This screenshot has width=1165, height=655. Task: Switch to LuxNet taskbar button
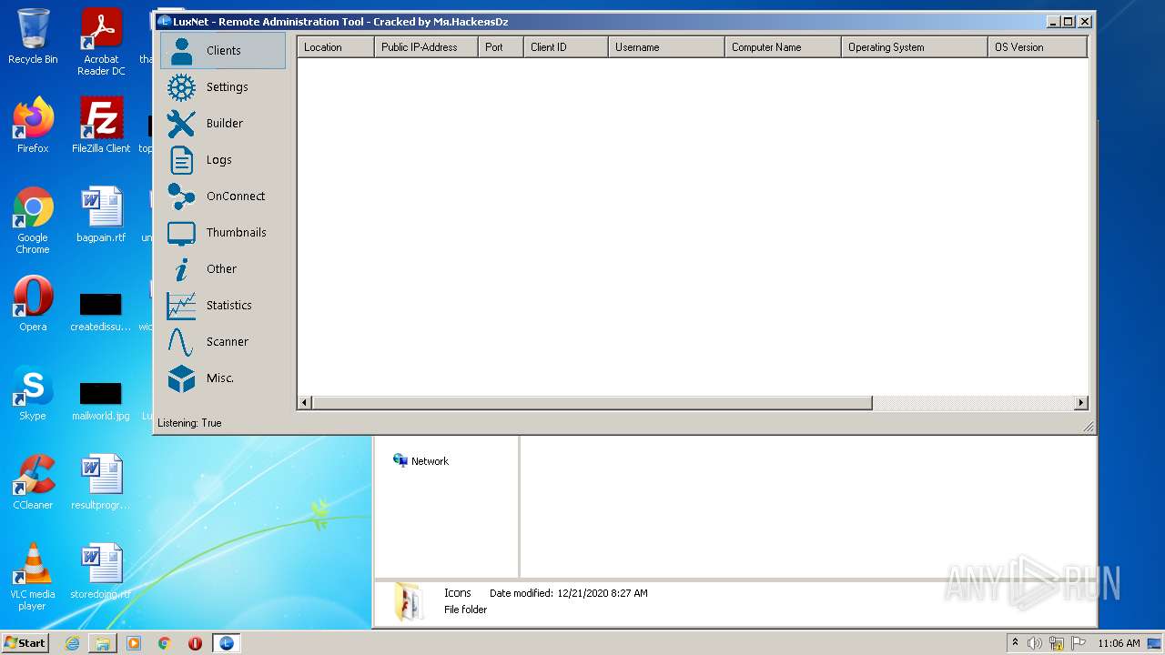[x=227, y=643]
